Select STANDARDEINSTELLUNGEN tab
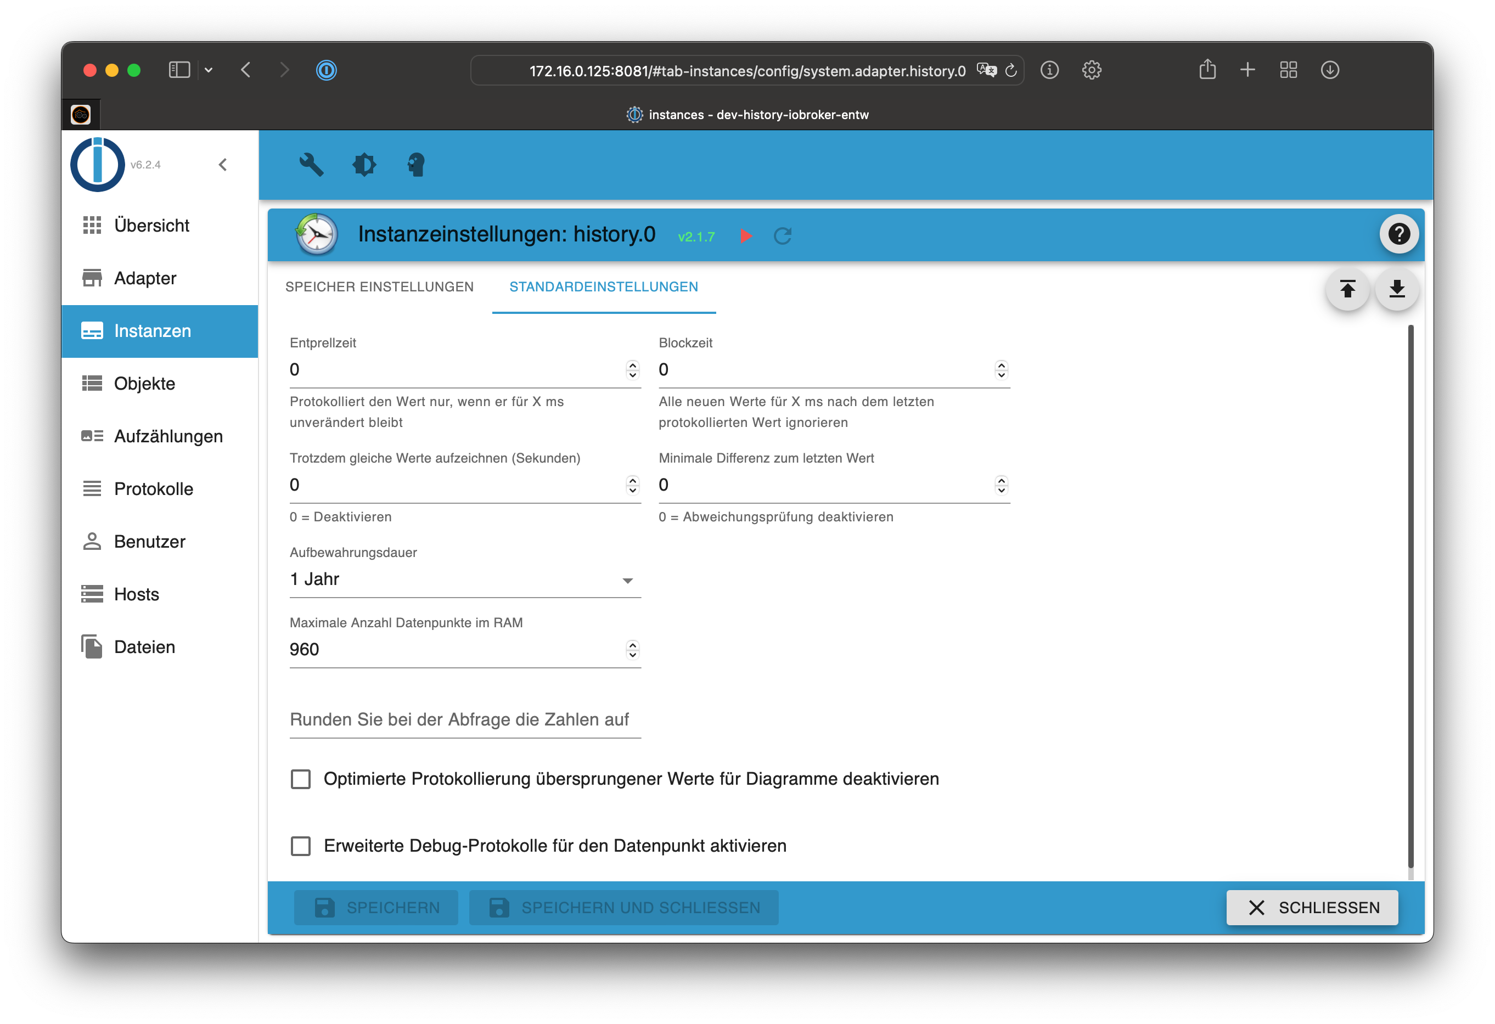The height and width of the screenshot is (1024, 1495). click(x=603, y=288)
